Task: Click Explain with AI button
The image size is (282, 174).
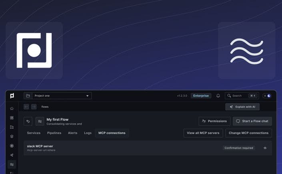Action: coord(242,107)
